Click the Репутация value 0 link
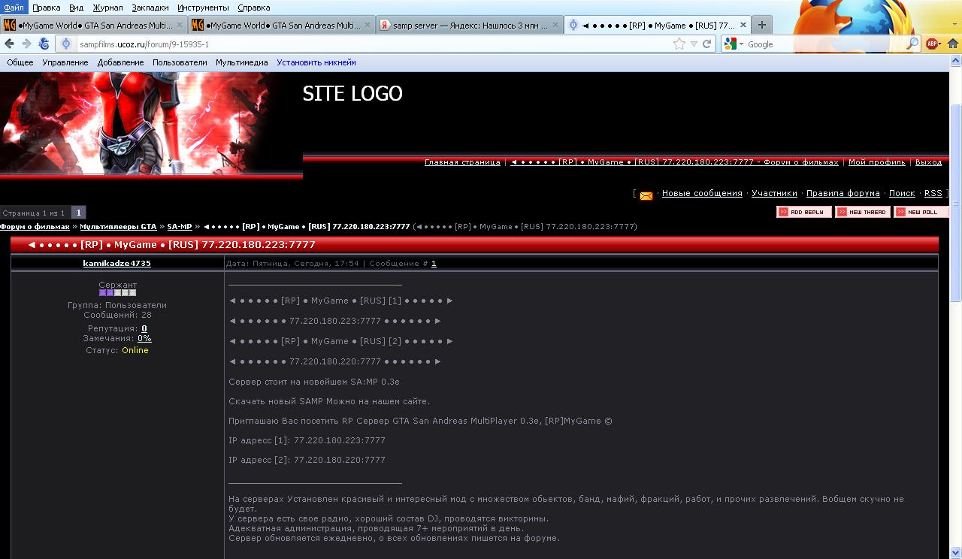This screenshot has width=962, height=559. coord(144,328)
